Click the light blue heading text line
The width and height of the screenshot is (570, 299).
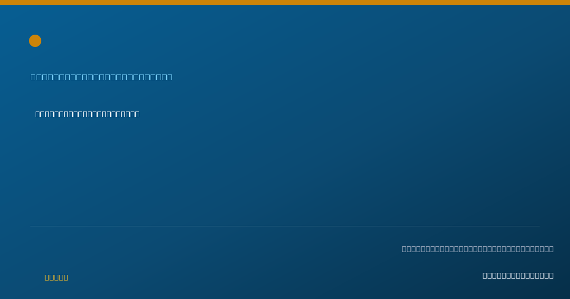(102, 77)
